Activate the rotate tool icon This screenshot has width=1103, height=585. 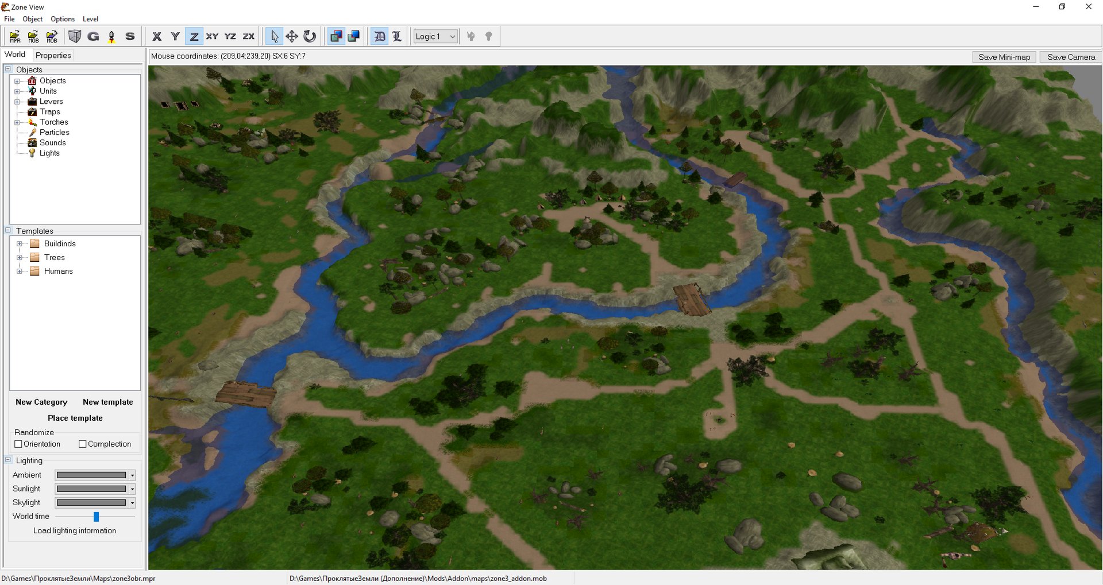(x=310, y=37)
